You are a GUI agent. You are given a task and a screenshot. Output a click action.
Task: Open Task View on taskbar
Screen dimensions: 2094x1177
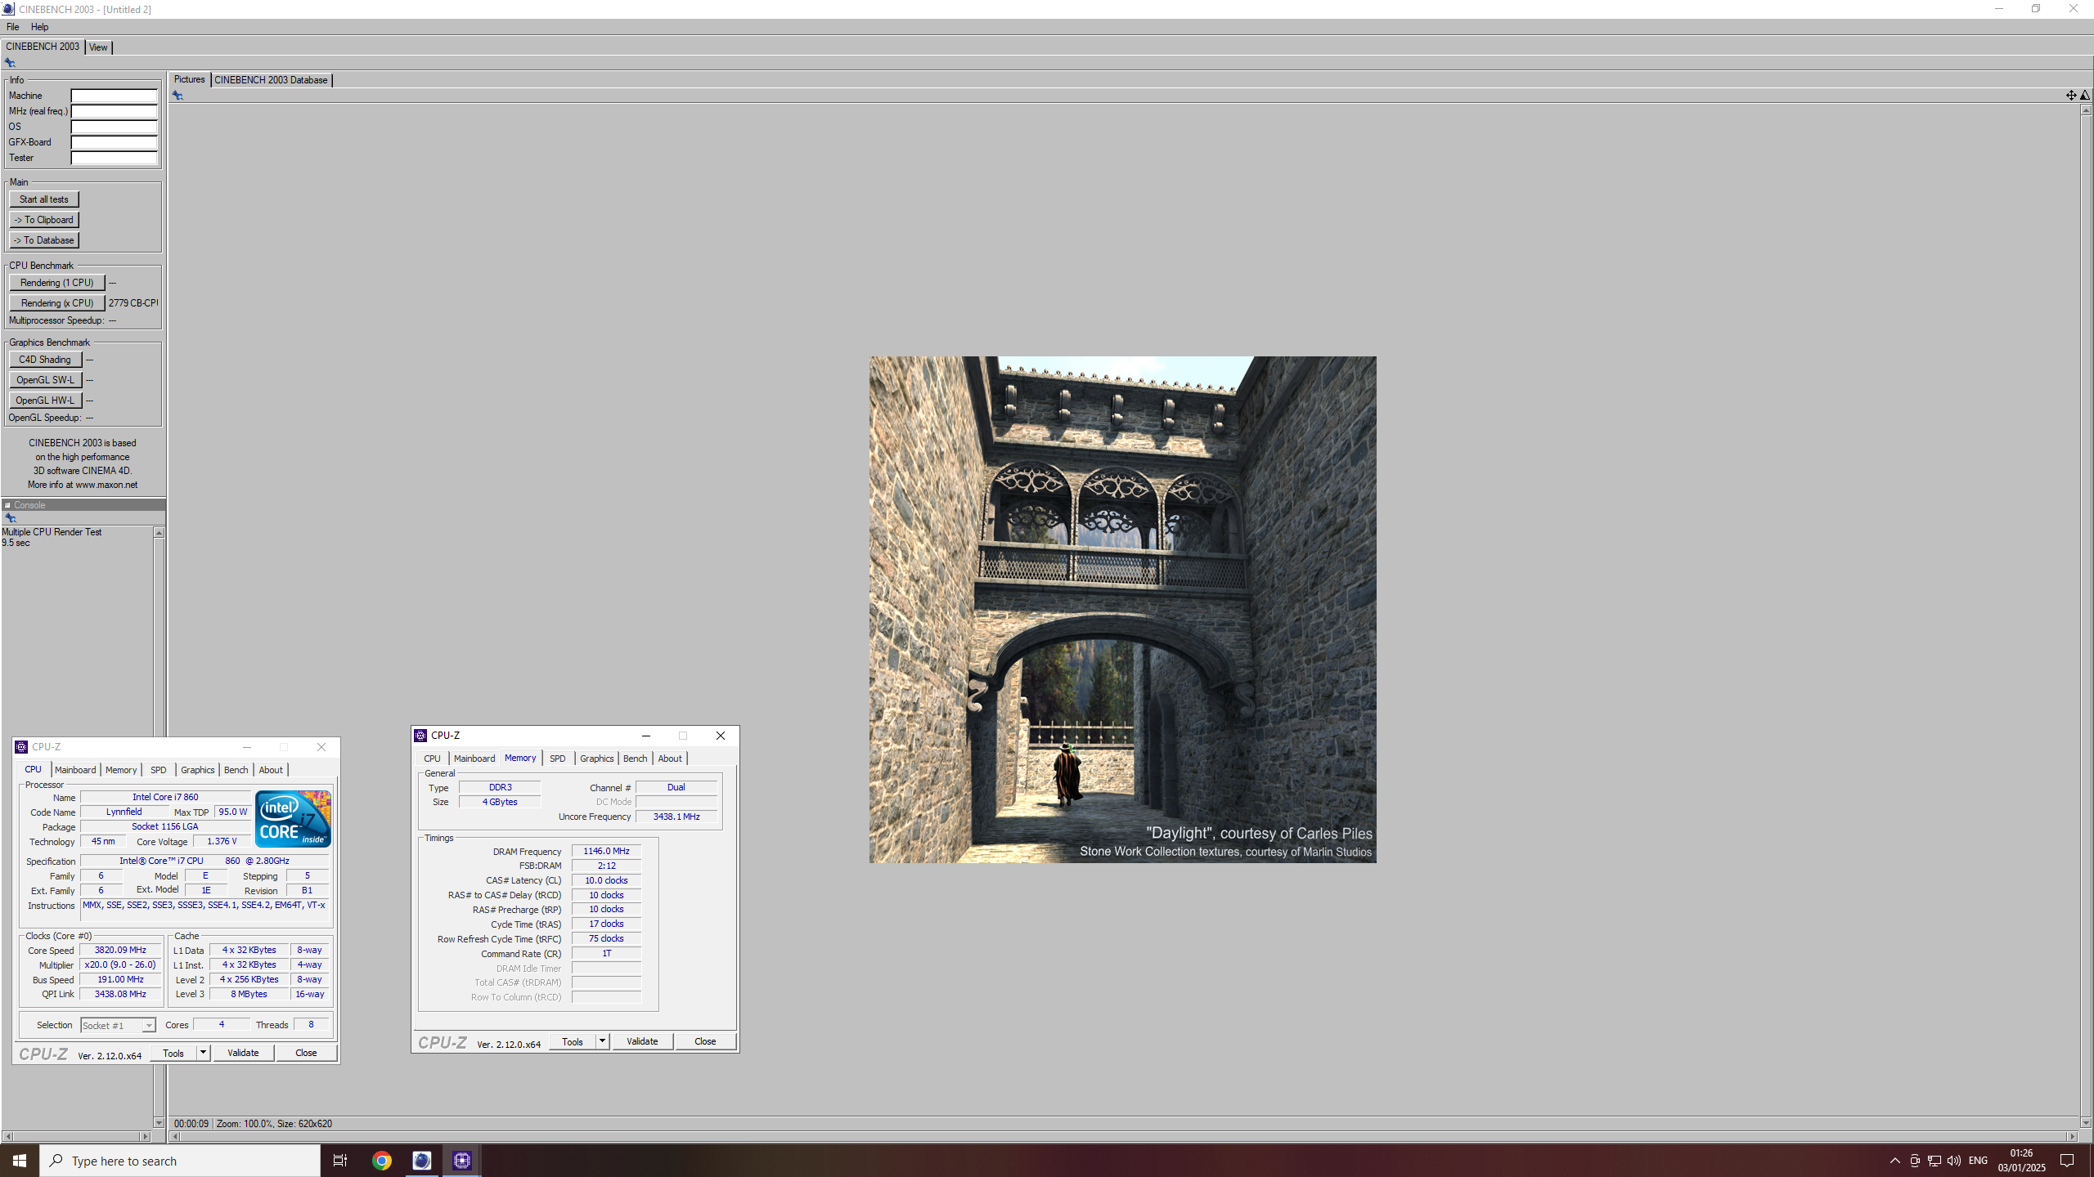click(x=340, y=1161)
